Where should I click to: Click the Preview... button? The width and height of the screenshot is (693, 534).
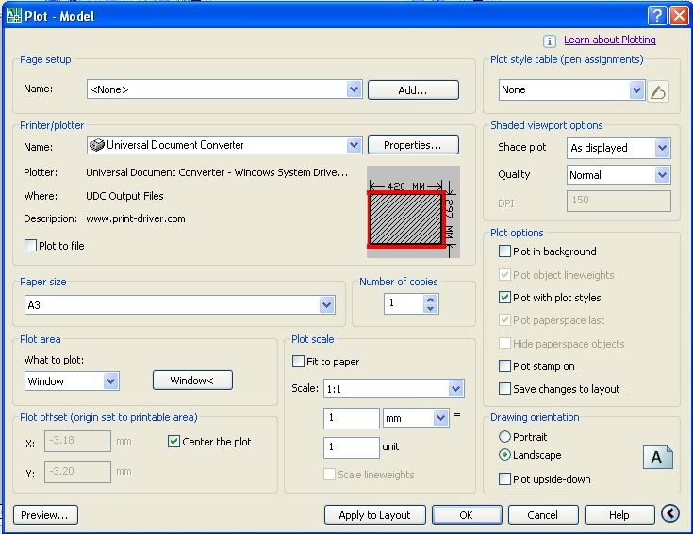click(x=45, y=514)
